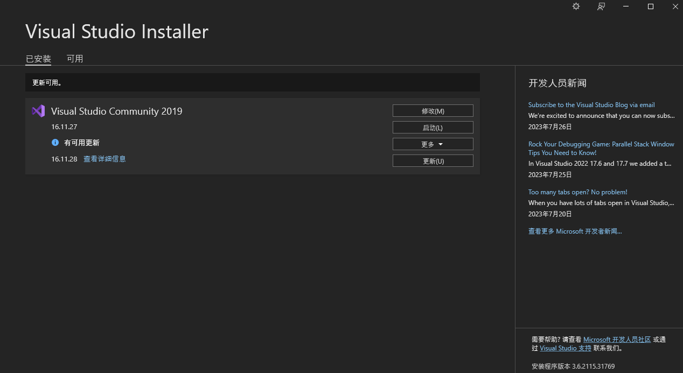
Task: Open the 'Rock Your Debugging Game' news link
Action: [601, 144]
